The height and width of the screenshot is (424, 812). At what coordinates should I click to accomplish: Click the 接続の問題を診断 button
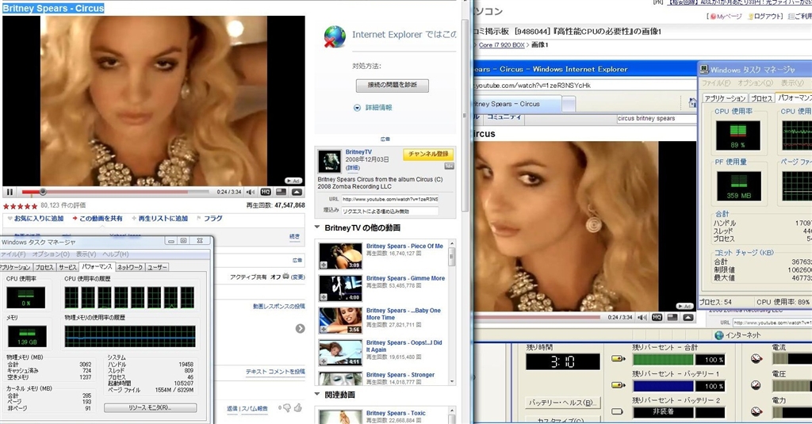(x=393, y=86)
